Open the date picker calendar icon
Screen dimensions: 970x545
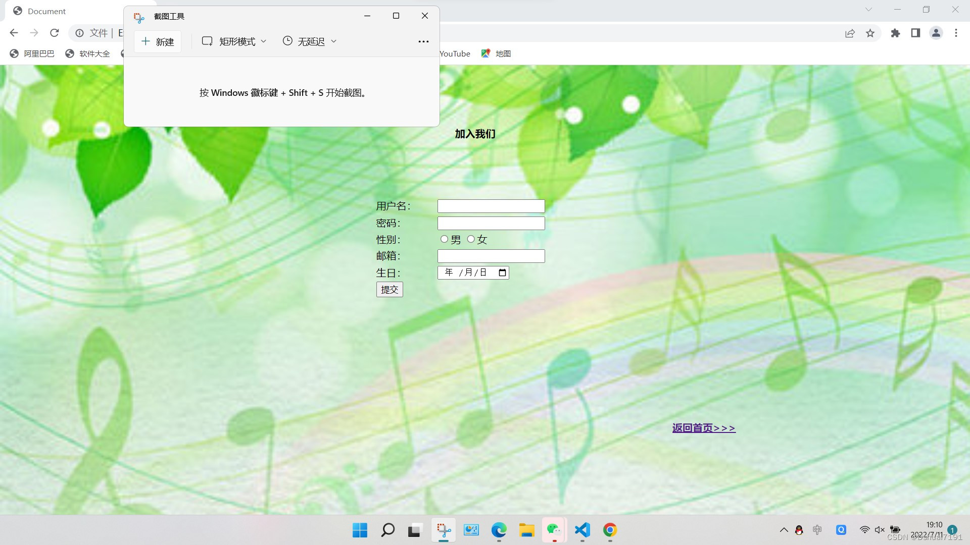[502, 273]
